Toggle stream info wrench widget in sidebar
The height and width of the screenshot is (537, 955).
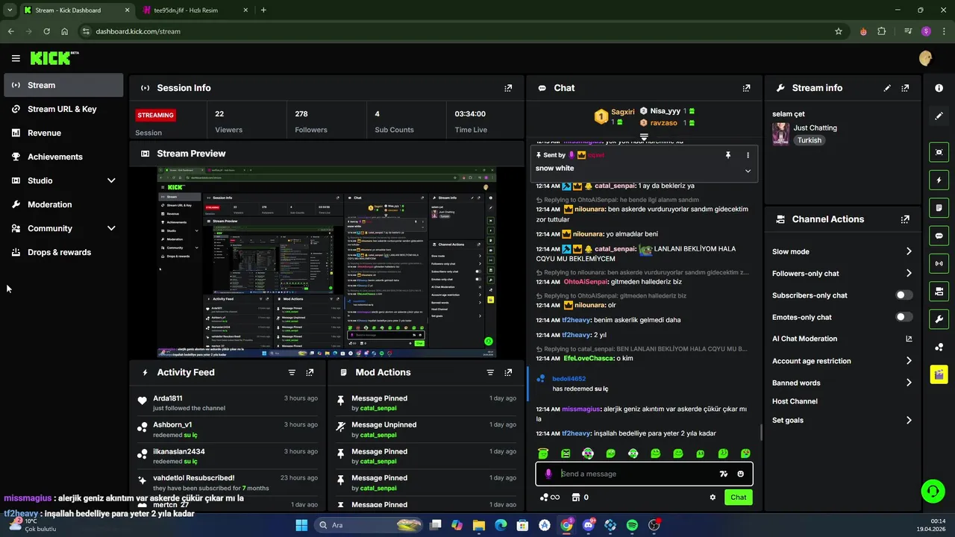pyautogui.click(x=939, y=319)
